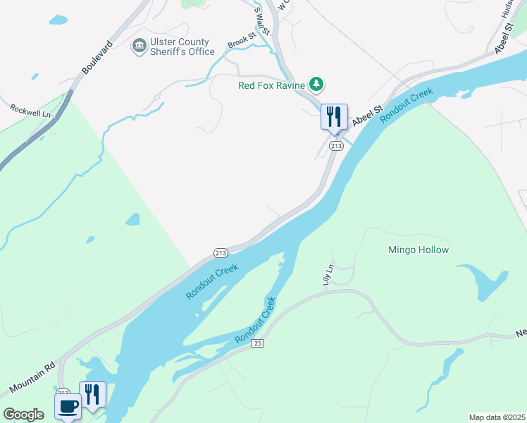This screenshot has height=423, width=527.
Task: Click the Abeel St label near the restaurant
Action: (x=367, y=116)
